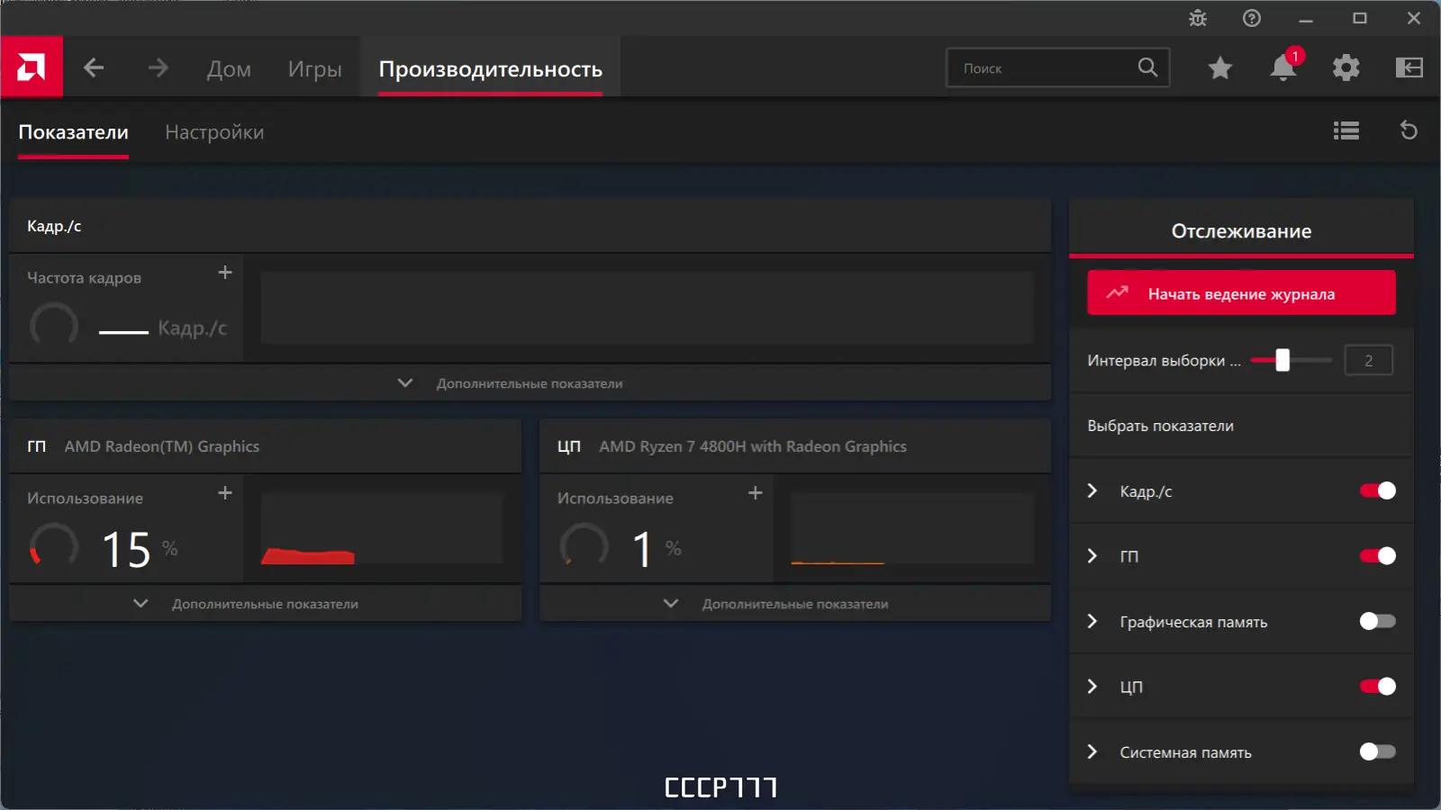Enable Системная память tracking switch

1378,751
